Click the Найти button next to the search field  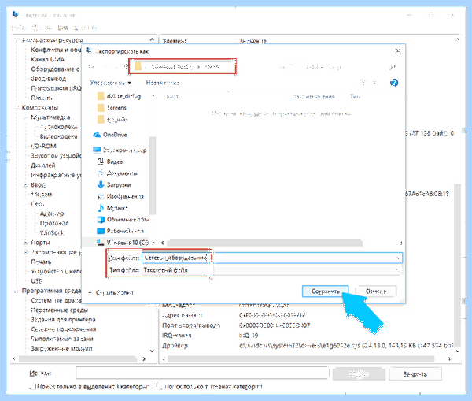(x=360, y=374)
